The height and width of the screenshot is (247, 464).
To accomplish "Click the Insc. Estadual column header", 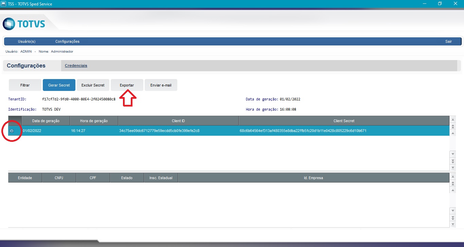I will (x=161, y=178).
